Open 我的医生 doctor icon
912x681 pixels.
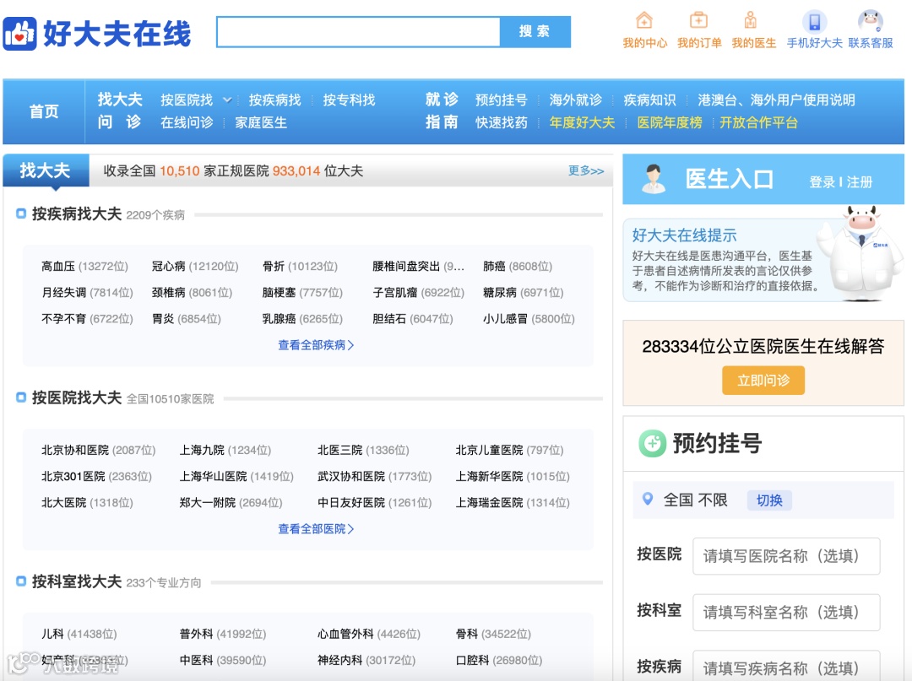click(751, 21)
